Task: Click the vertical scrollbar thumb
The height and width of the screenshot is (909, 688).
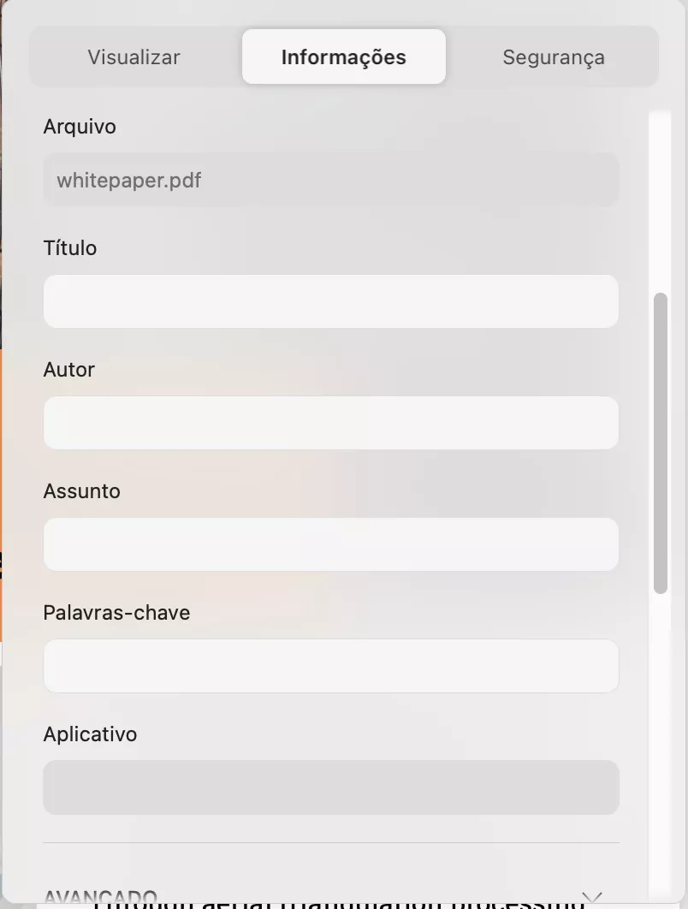Action: coord(660,443)
